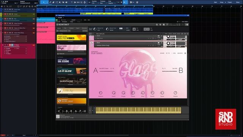Switch to the MACROS page in Glaze
This screenshot has height=137, width=243.
[180, 53]
